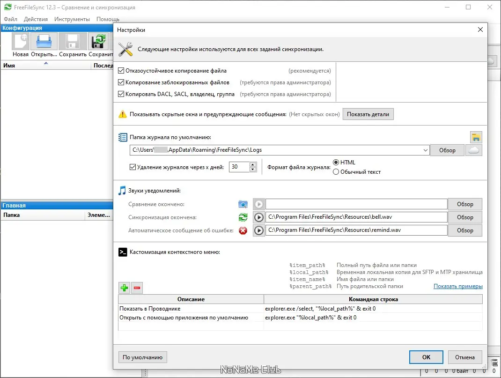
Task: Click the bell.wav path field
Action: pyautogui.click(x=356, y=217)
